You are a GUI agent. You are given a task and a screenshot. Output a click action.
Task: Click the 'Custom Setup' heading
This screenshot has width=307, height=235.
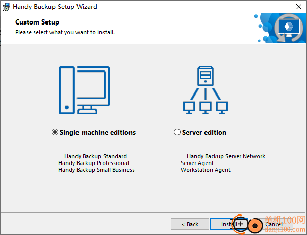click(37, 22)
